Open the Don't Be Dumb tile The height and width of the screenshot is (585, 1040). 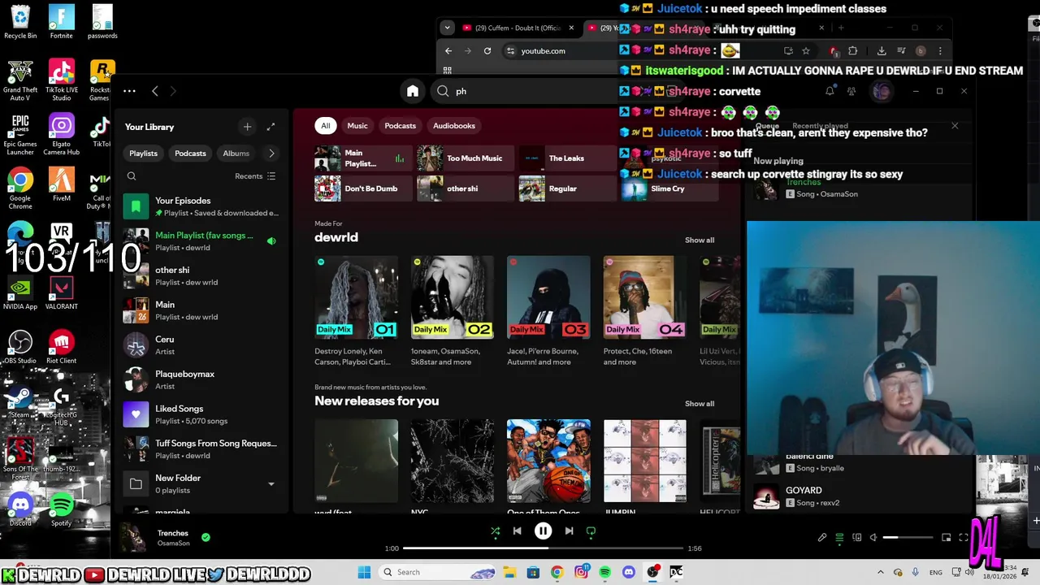click(x=363, y=188)
